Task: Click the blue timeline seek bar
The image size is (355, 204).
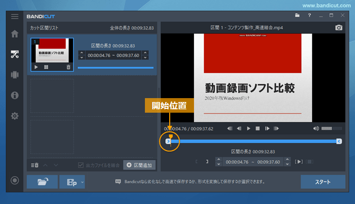Action: point(253,141)
